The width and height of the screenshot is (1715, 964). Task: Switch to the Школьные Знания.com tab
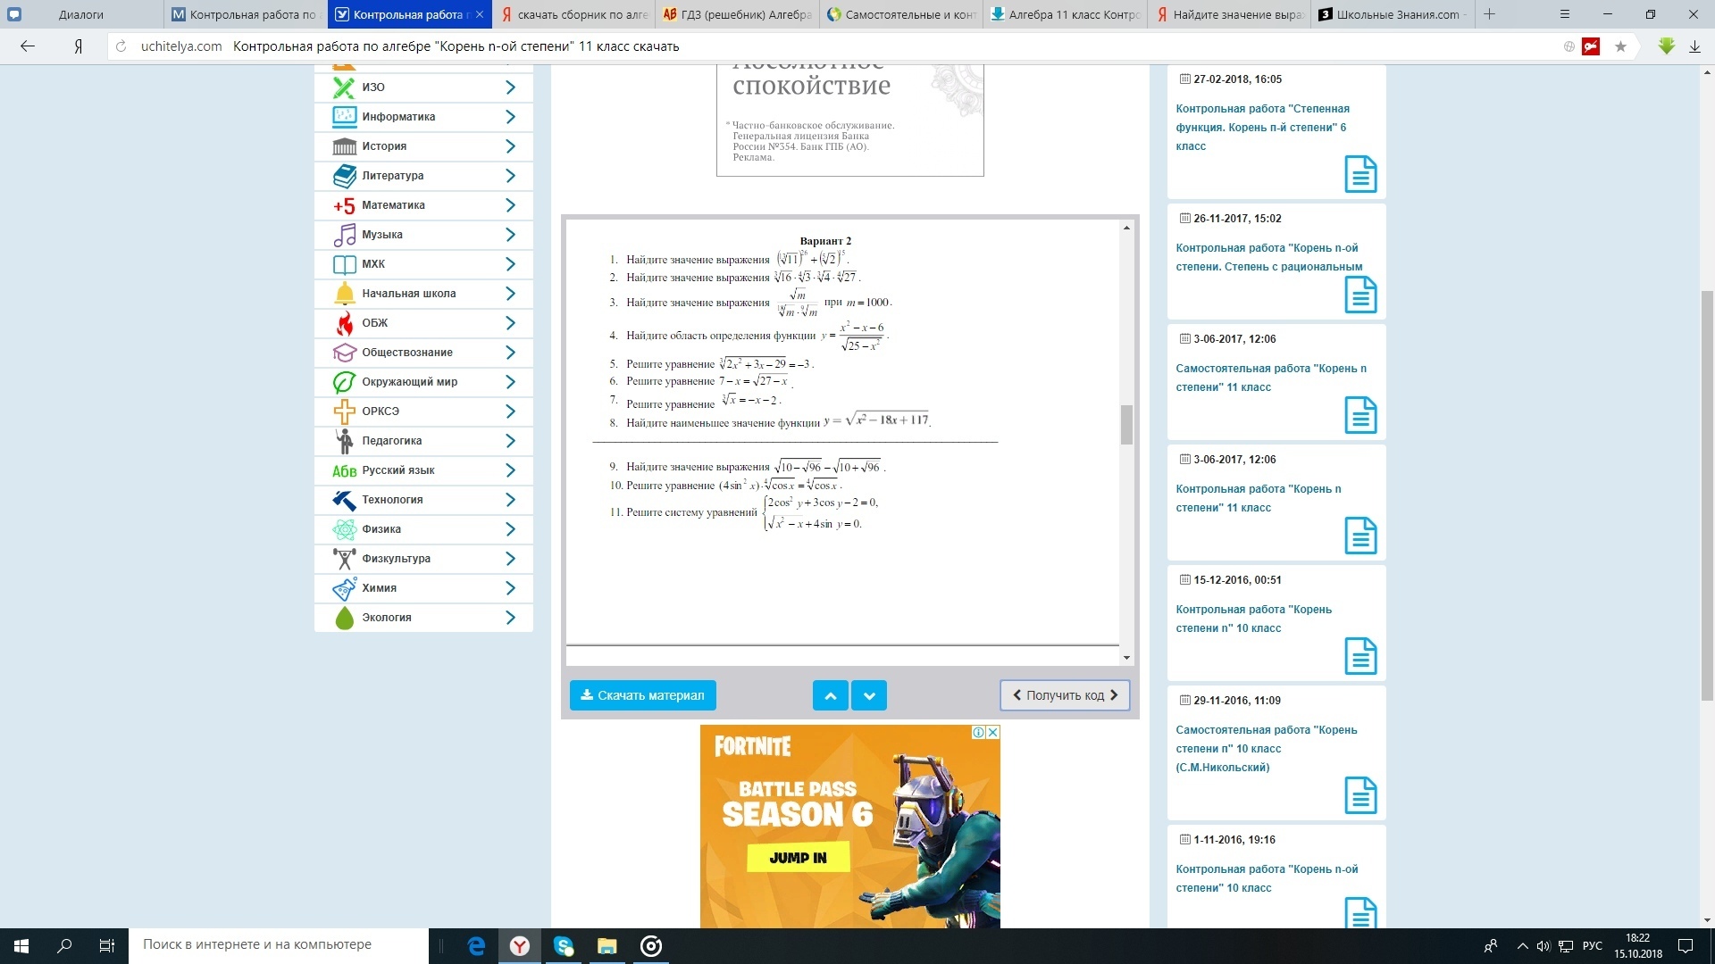pyautogui.click(x=1395, y=14)
